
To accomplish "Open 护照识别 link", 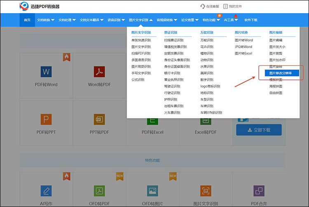I will pos(171,99).
